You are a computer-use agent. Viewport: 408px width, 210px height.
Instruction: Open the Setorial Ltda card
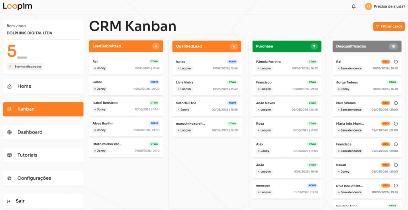[207, 106]
